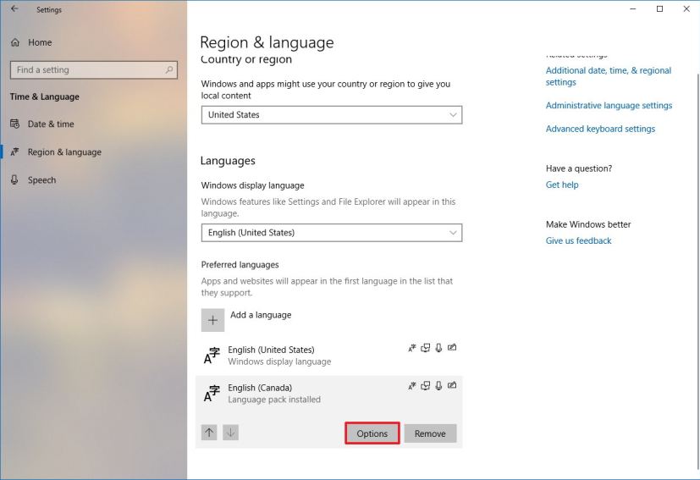Image resolution: width=700 pixels, height=480 pixels.
Task: Click text-to-speech icon for English (United States)
Action: pyautogui.click(x=426, y=347)
